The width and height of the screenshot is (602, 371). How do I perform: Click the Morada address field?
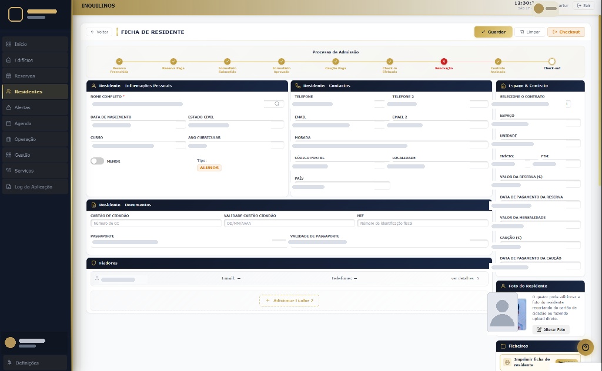point(390,145)
